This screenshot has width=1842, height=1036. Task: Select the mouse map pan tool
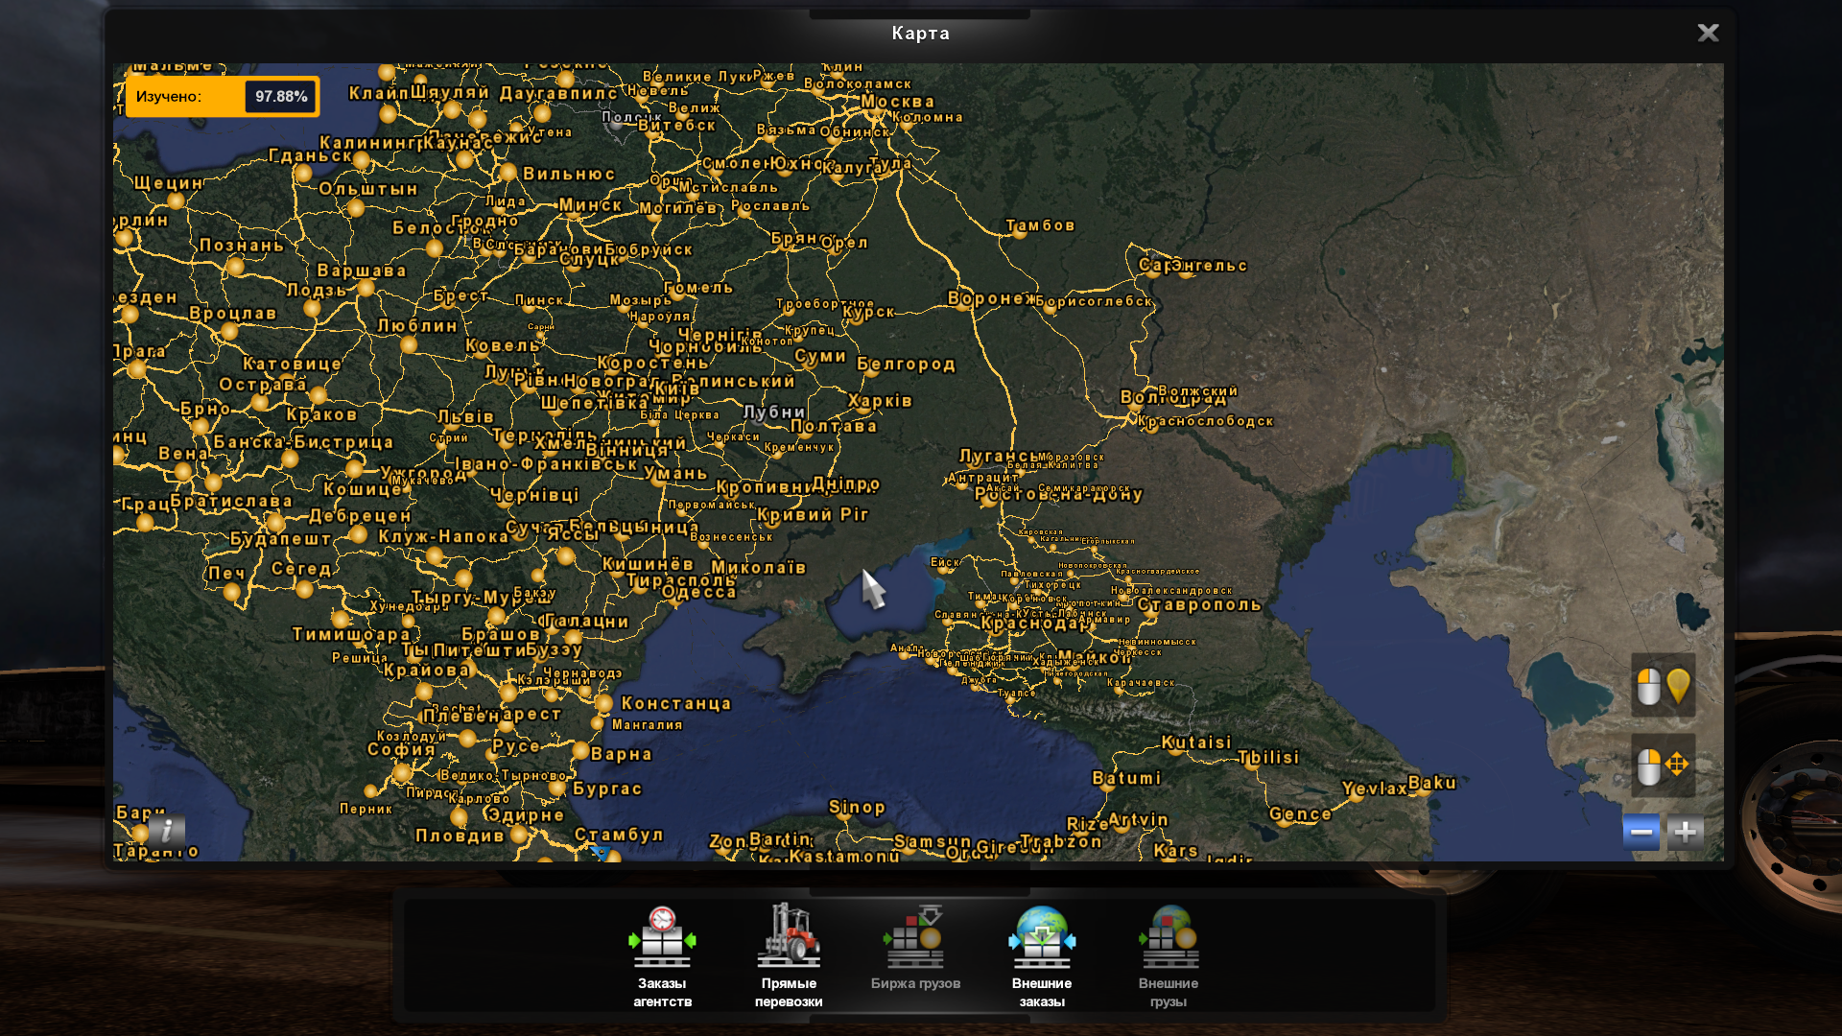point(1663,765)
